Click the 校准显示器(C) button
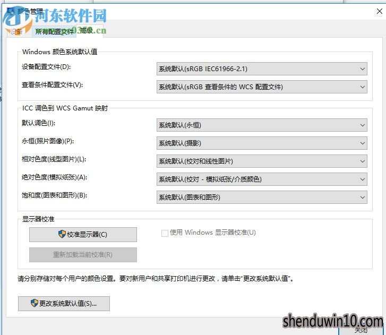This screenshot has width=386, height=335. click(x=83, y=234)
